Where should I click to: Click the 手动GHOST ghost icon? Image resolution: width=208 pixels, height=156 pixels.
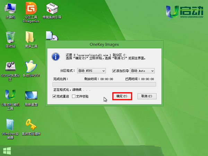click(31, 67)
